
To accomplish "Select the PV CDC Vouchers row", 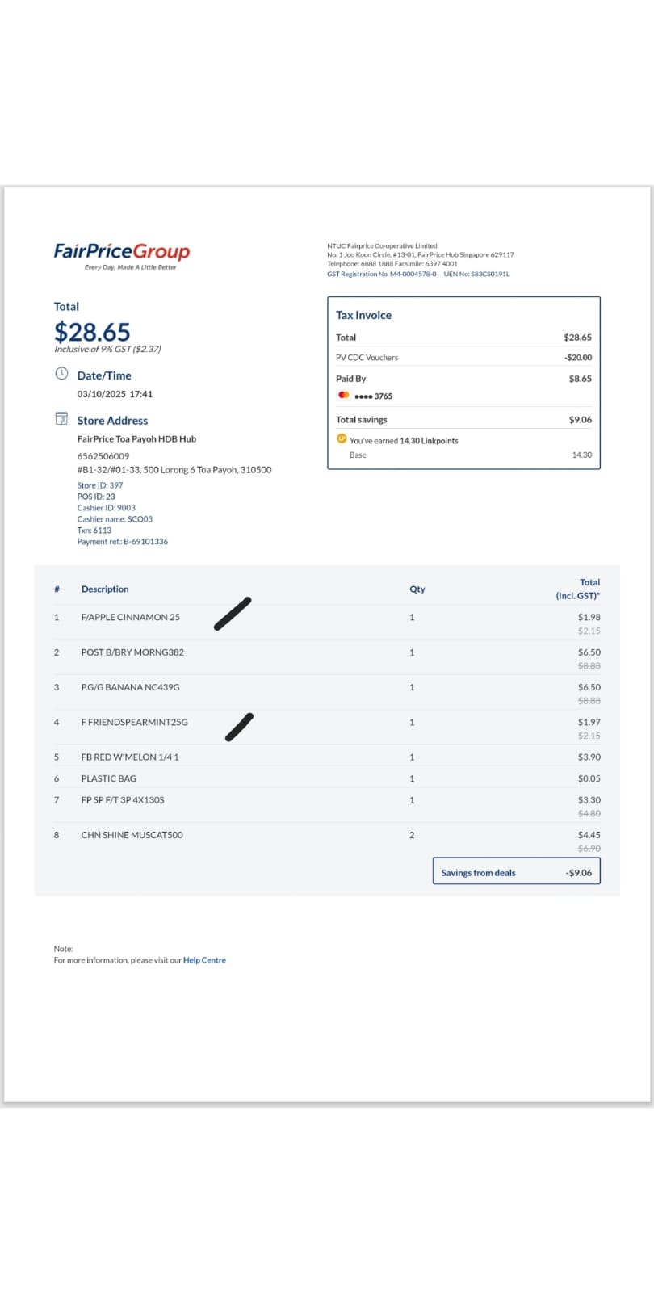I will point(463,357).
